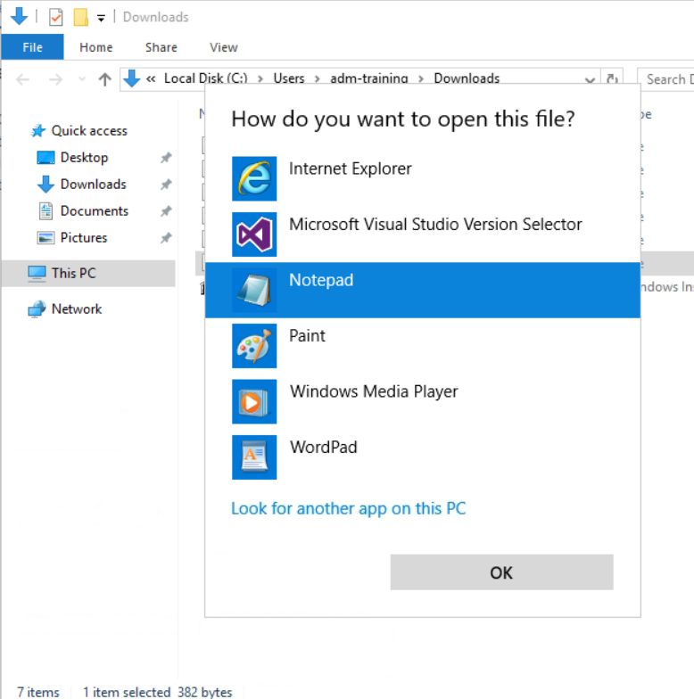Switch to the View ribbon tab
The width and height of the screenshot is (694, 699).
pyautogui.click(x=223, y=47)
